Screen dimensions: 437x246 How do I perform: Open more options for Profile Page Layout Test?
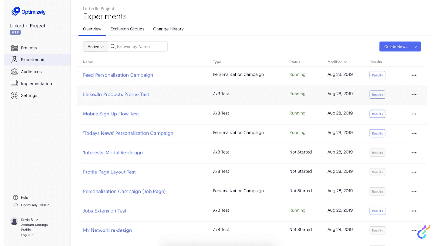click(x=414, y=172)
